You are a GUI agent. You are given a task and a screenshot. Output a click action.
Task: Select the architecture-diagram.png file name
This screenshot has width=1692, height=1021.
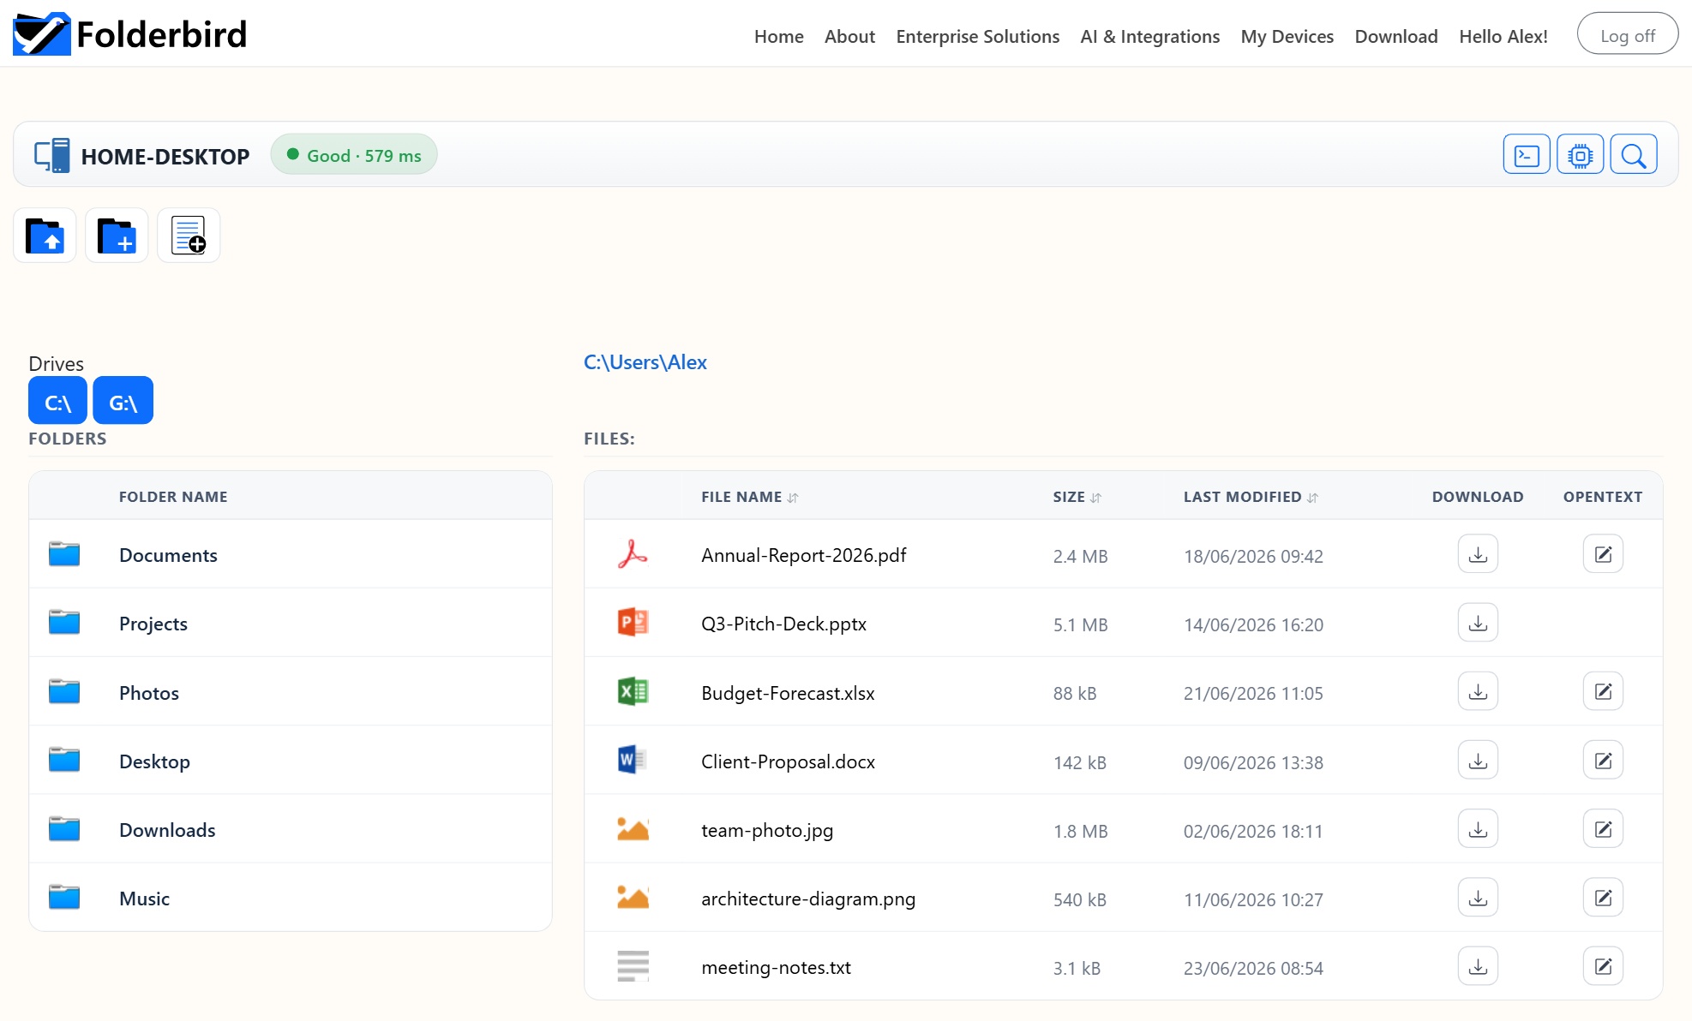point(808,899)
